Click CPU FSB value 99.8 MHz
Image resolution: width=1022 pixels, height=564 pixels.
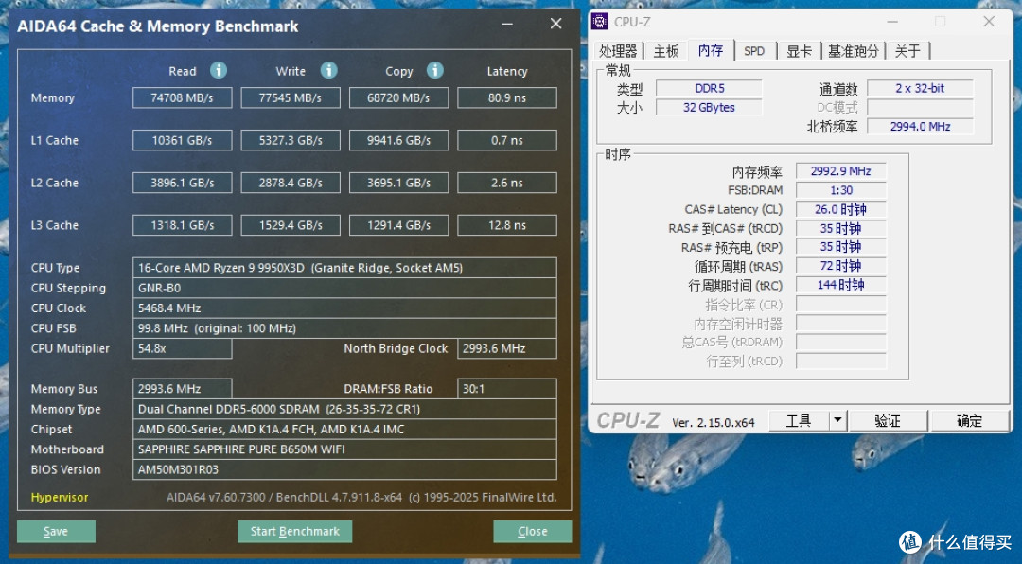pos(344,328)
